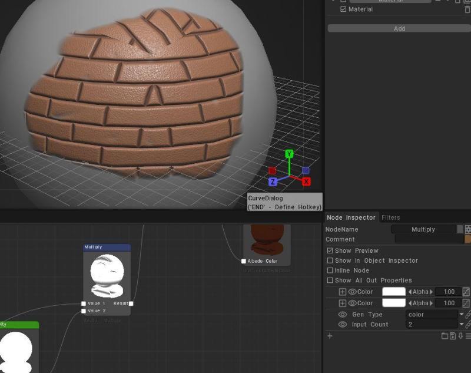Toggle the Show Preview checkbox

coord(330,250)
